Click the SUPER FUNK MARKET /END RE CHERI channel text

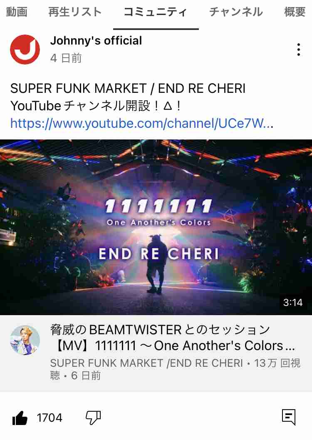click(x=146, y=363)
